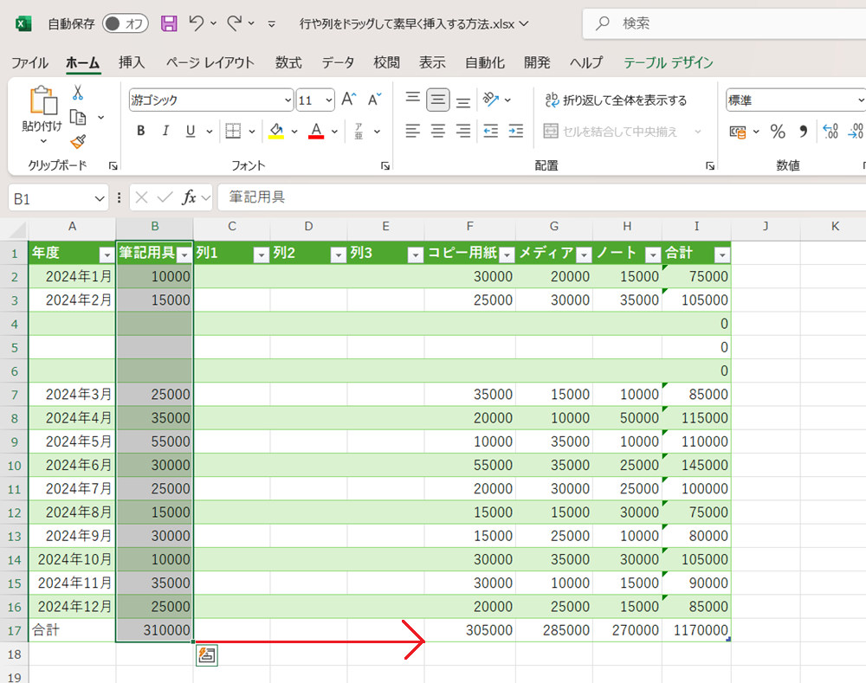866x683 pixels.
Task: Increase decimal places shown
Action: tap(830, 132)
